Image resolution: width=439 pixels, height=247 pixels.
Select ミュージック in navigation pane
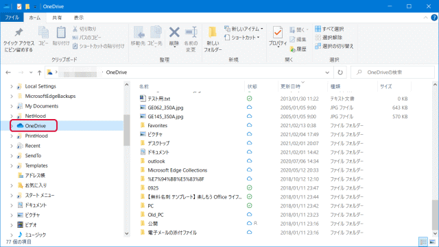pos(35,235)
